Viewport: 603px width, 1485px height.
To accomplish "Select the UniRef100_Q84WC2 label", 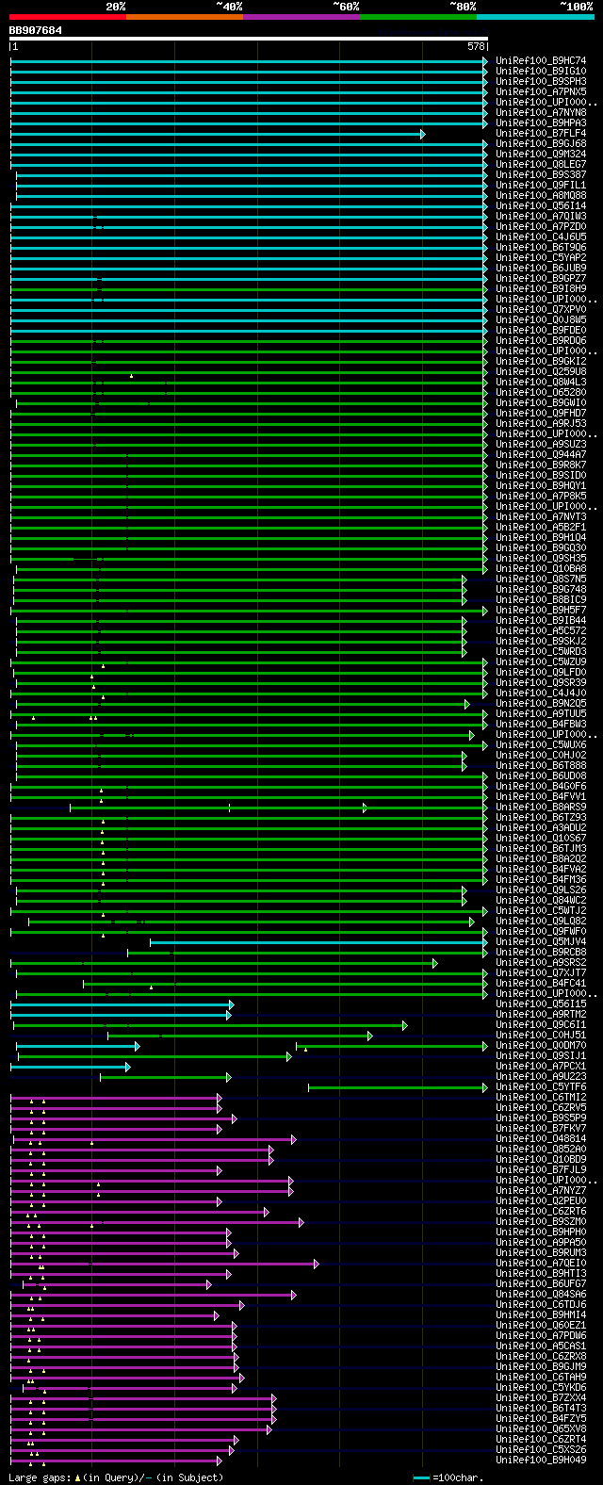I will click(x=541, y=901).
